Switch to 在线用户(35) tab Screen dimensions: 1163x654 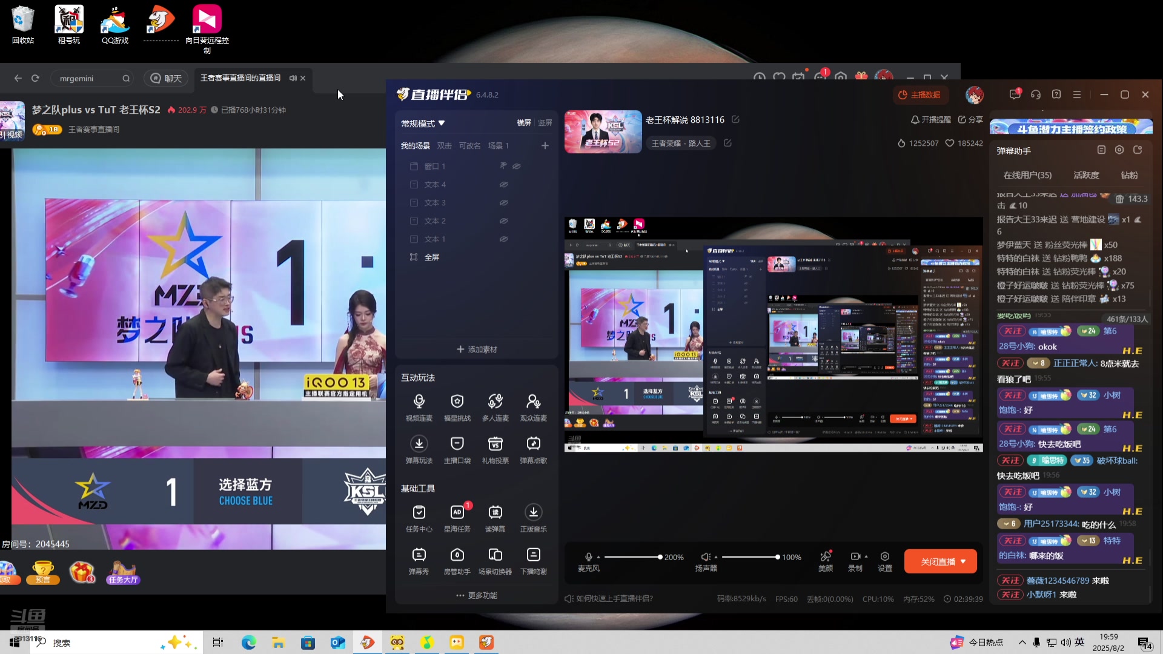[x=1027, y=175]
